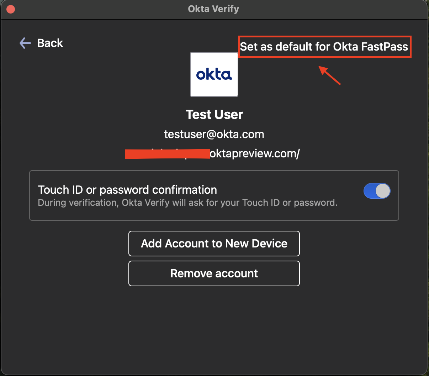Click the Back arrow icon
The width and height of the screenshot is (429, 376).
tap(25, 43)
